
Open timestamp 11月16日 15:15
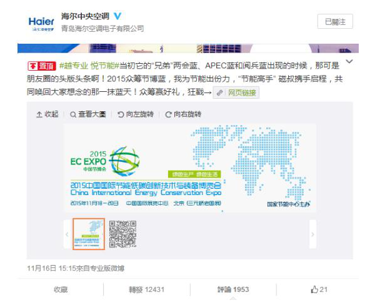pyautogui.click(x=51, y=268)
